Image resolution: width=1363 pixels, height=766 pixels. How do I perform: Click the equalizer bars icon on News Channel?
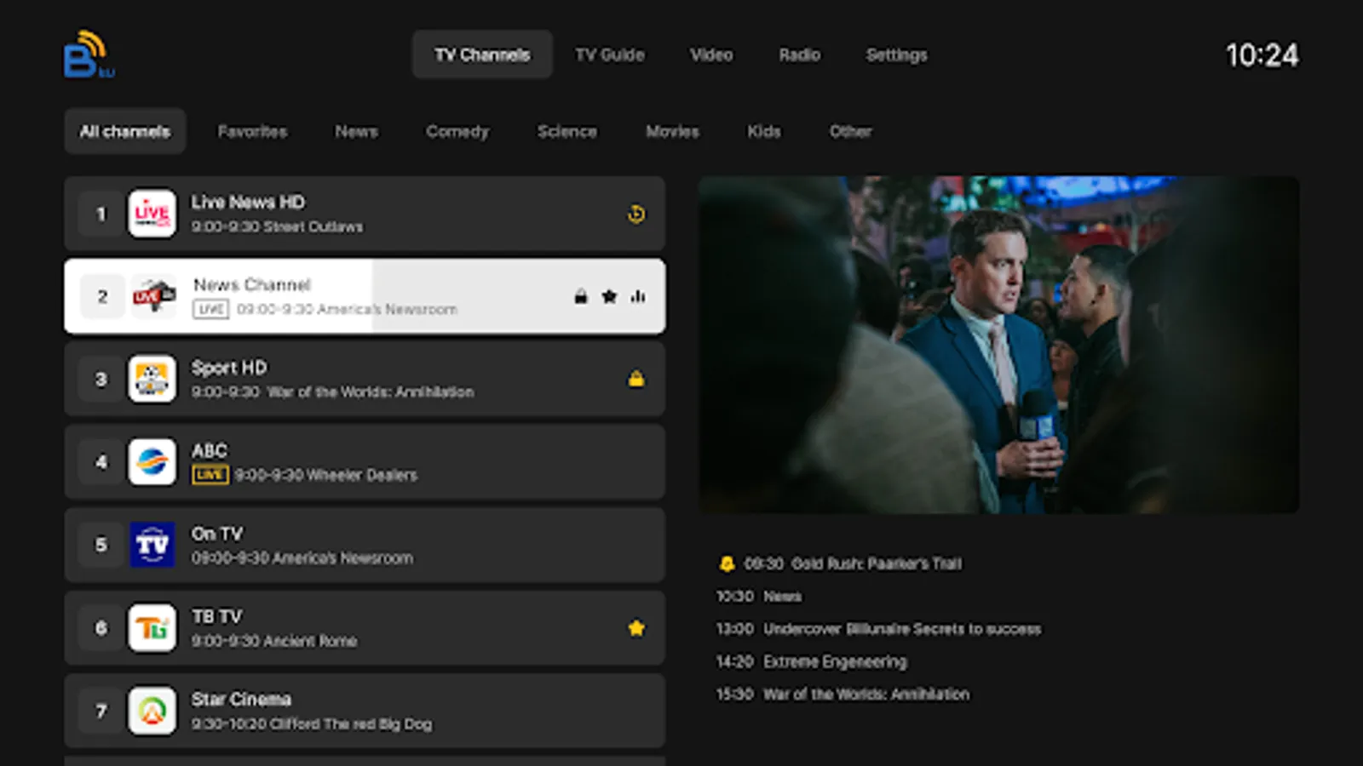click(x=638, y=296)
